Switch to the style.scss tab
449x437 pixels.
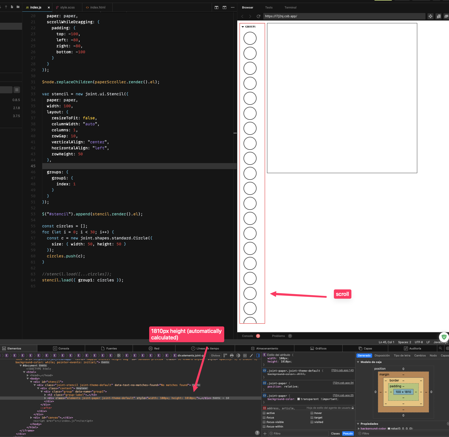[67, 7]
